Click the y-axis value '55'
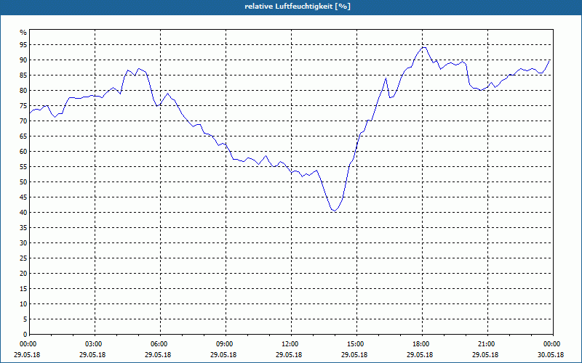The height and width of the screenshot is (363, 582). [23, 167]
